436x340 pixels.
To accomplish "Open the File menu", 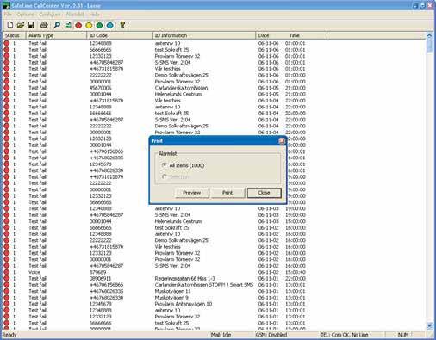I will point(8,15).
